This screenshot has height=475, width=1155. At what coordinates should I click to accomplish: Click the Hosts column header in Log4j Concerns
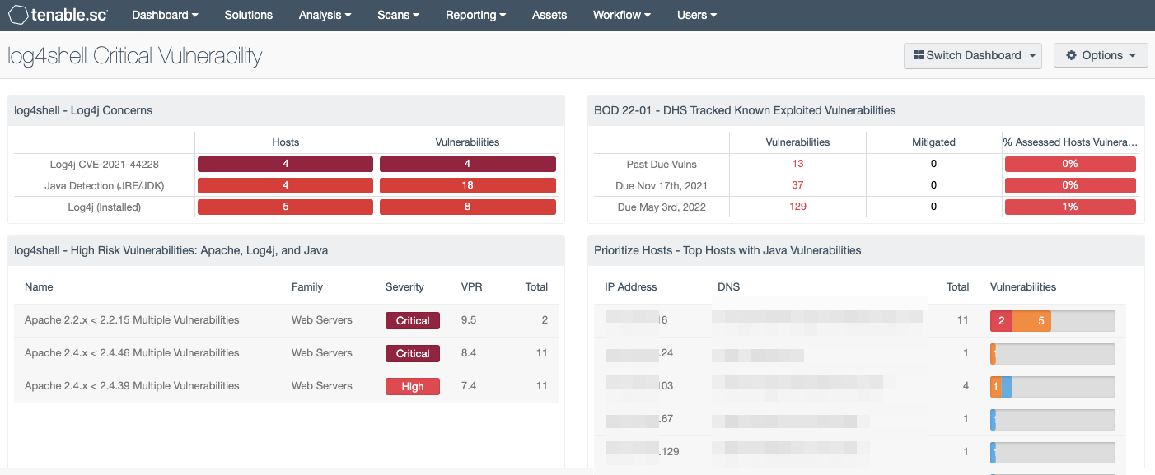(x=286, y=142)
